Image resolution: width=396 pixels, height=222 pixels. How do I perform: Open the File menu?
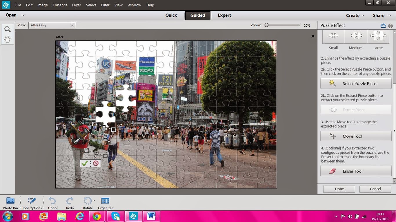pyautogui.click(x=18, y=5)
